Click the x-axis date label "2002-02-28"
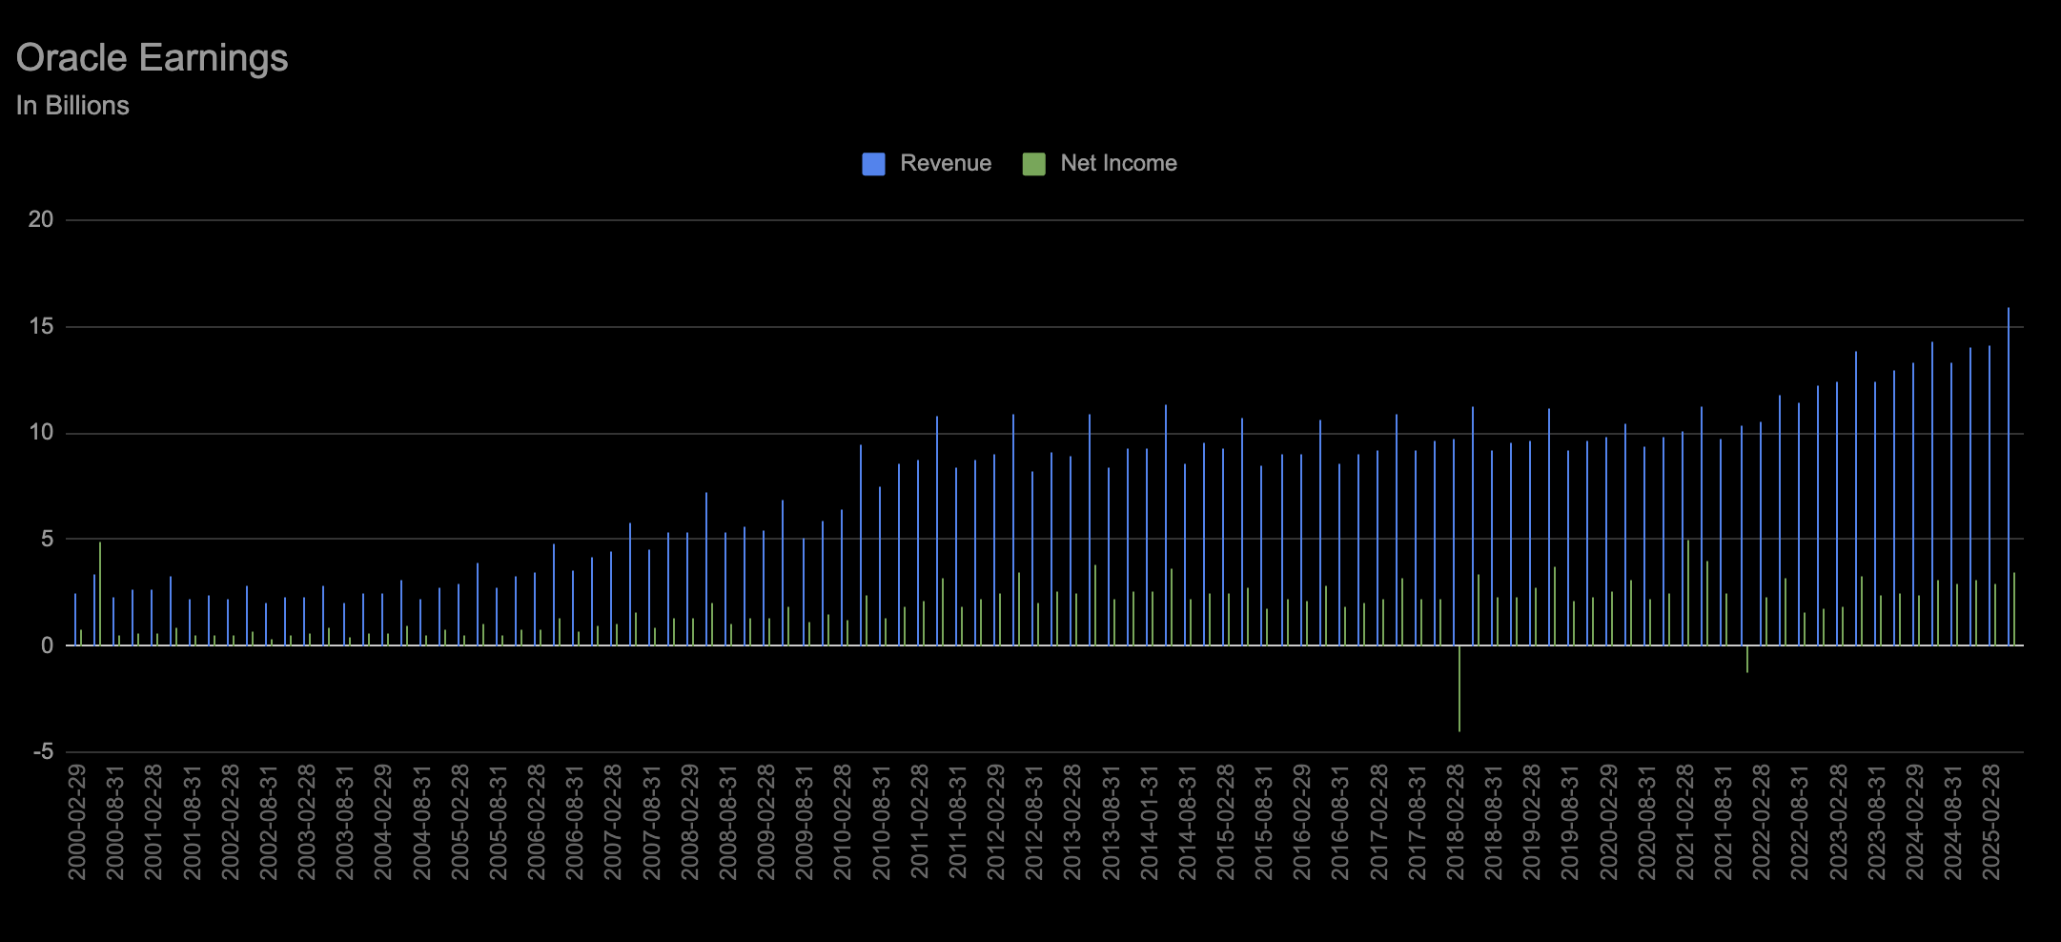This screenshot has width=2061, height=942. pyautogui.click(x=230, y=822)
